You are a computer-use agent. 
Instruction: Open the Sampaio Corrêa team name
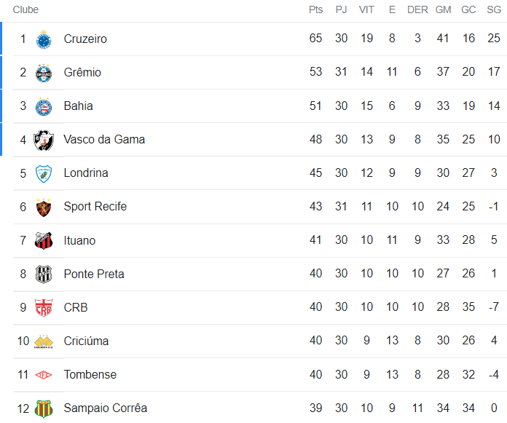105,408
